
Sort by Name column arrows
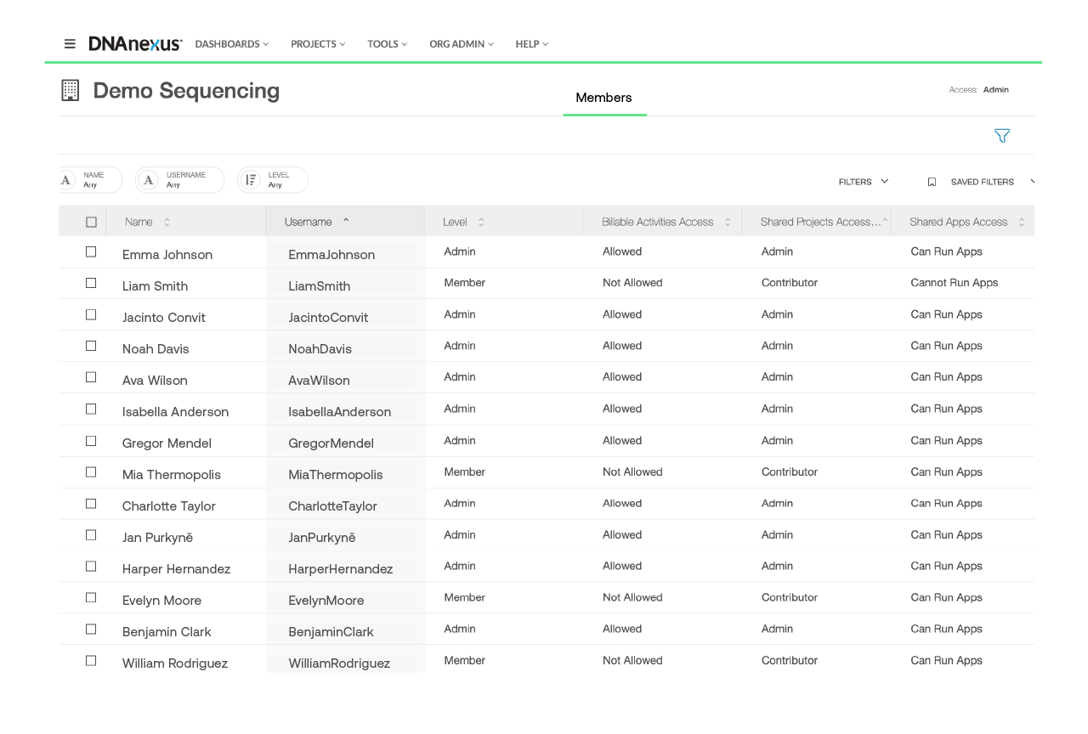[167, 222]
